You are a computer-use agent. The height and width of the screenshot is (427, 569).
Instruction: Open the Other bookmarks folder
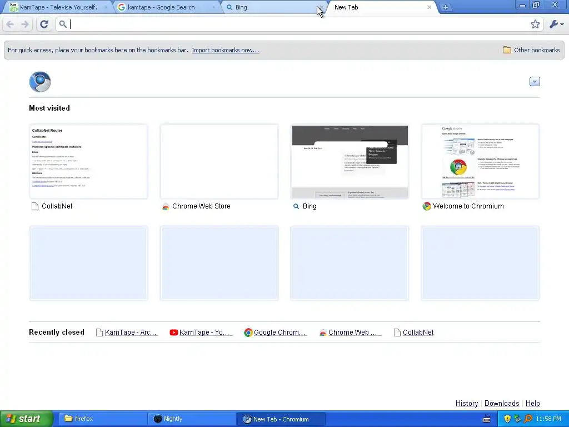click(531, 50)
